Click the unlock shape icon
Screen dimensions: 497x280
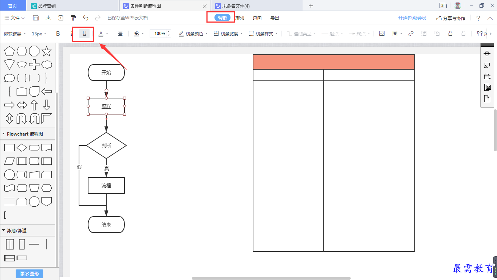pyautogui.click(x=464, y=34)
